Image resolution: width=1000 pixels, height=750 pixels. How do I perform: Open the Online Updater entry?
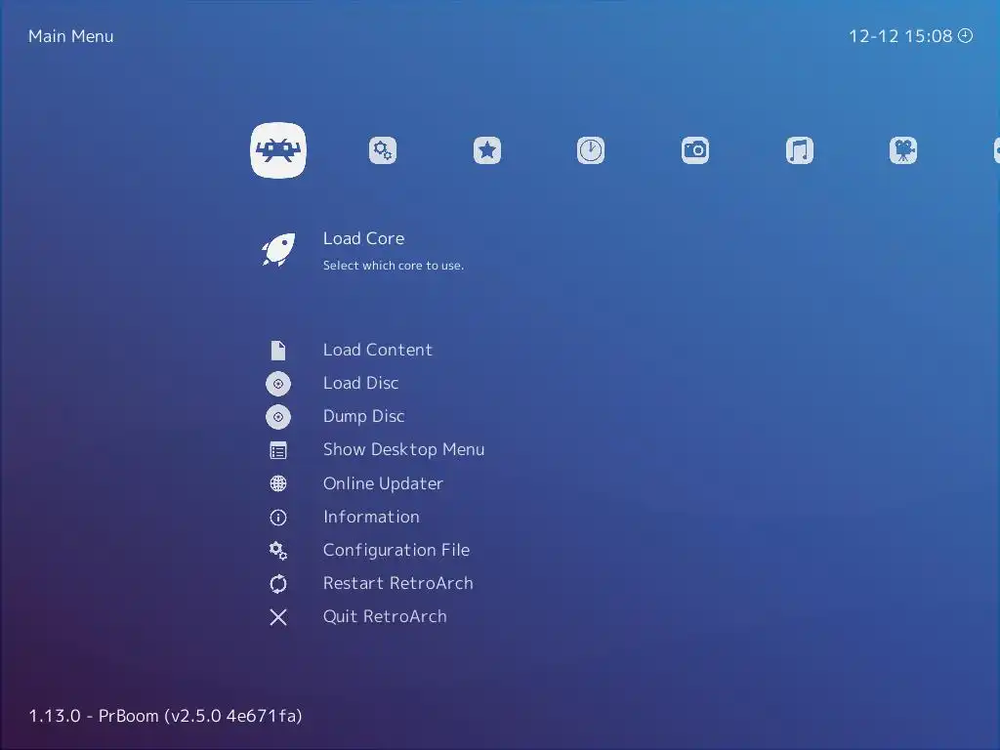383,483
